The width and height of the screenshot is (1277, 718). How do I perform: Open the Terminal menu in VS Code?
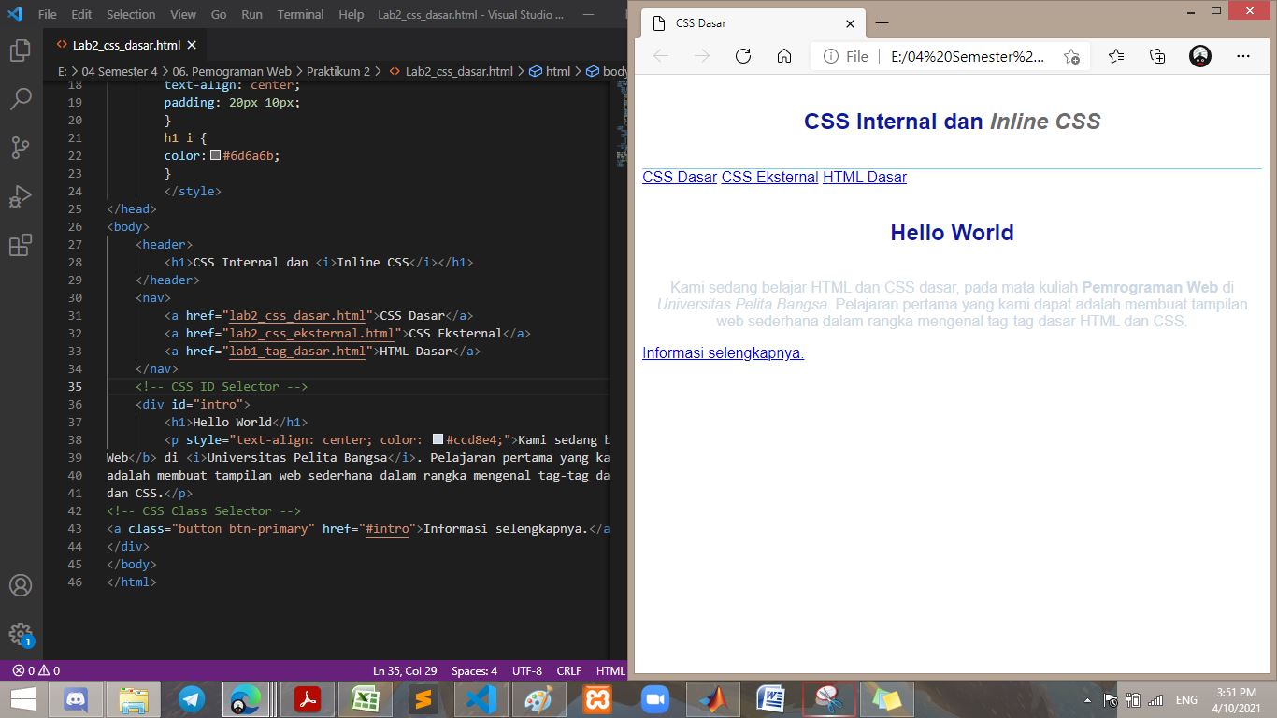coord(300,14)
